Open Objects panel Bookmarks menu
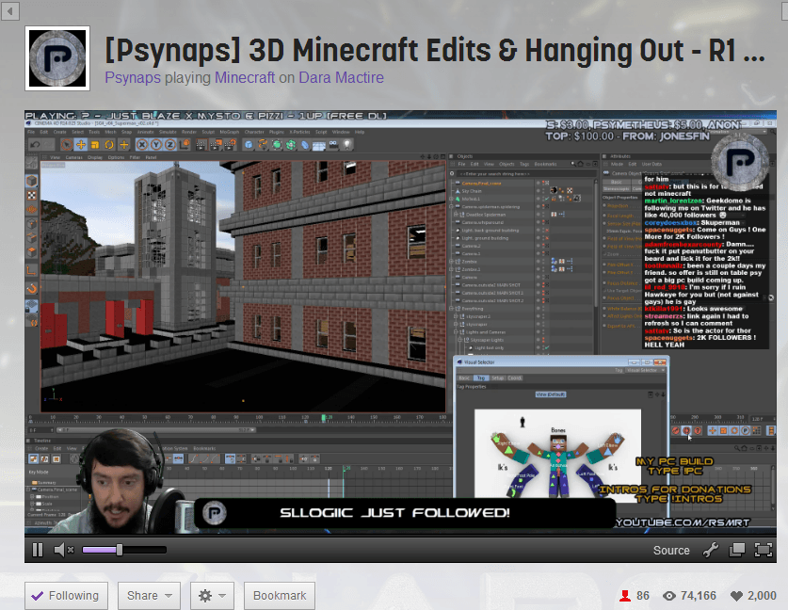 545,165
